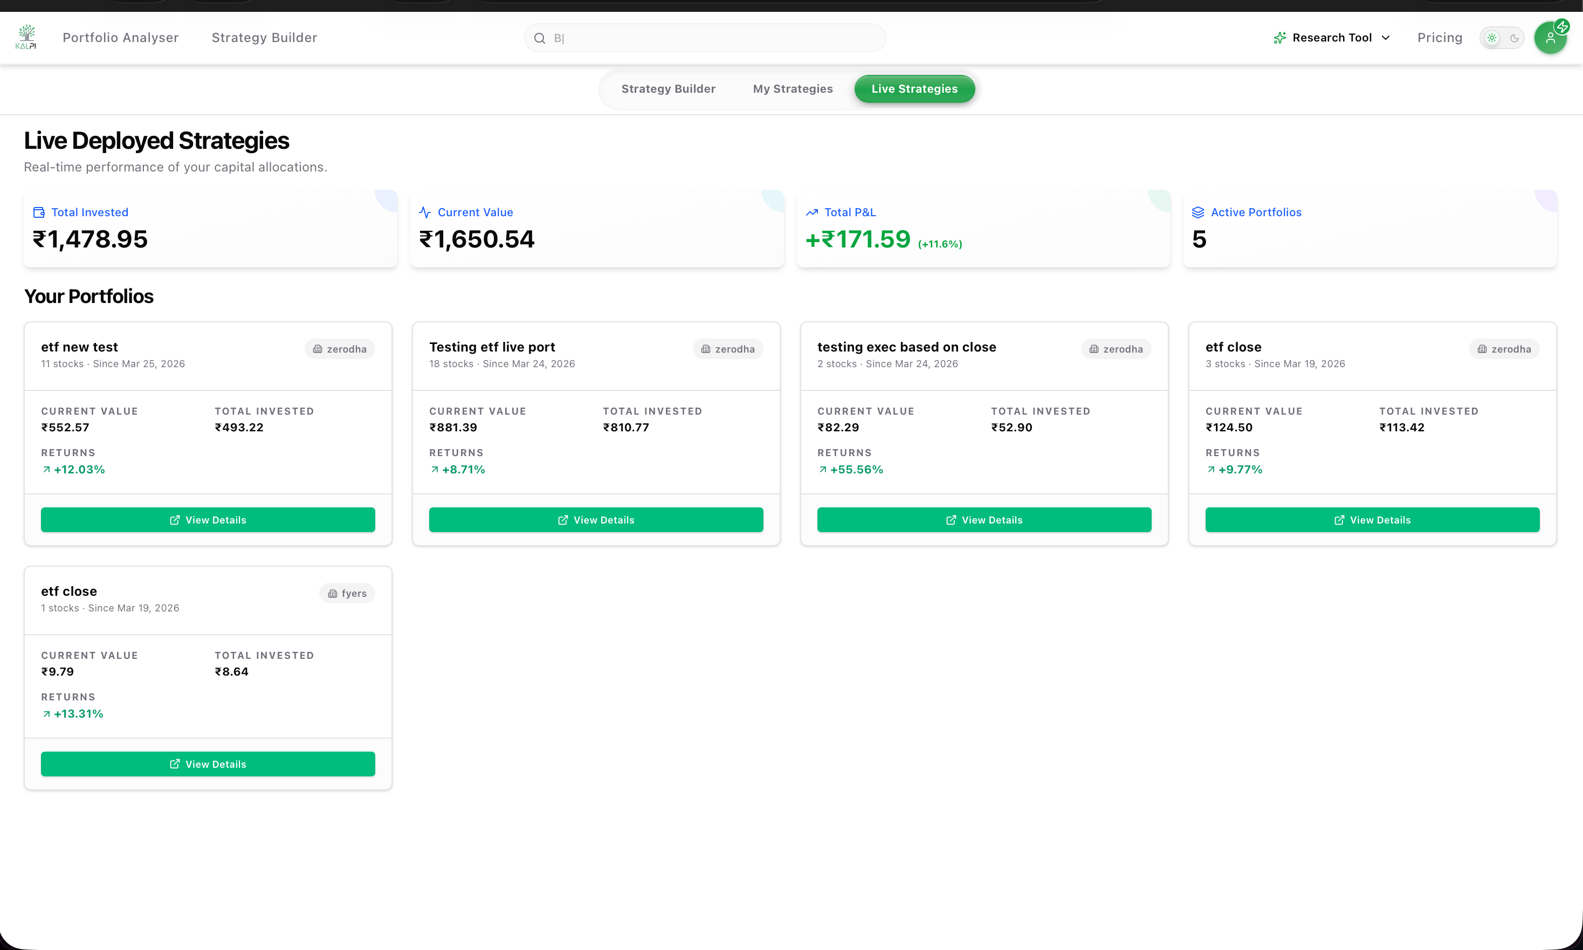View Details for zerodha etf close portfolio
The image size is (1583, 950).
[x=1372, y=520]
